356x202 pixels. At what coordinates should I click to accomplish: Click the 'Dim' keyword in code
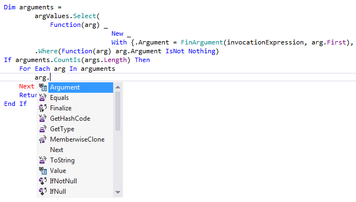(x=10, y=7)
